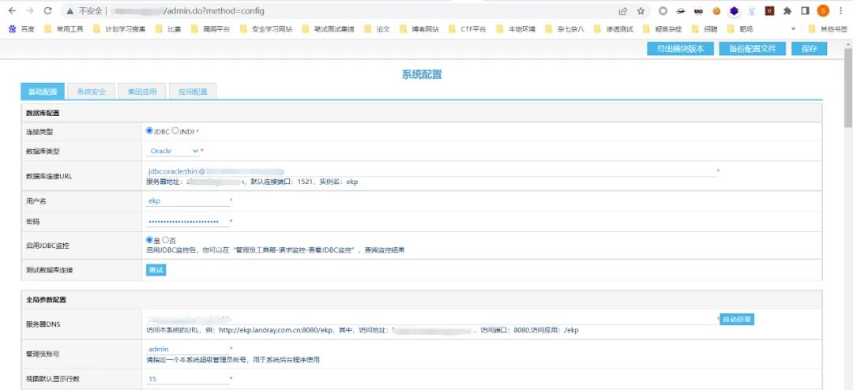Viewport: 853px width, 390px height.
Task: Click the 自动获取 button for server DNS
Action: 737,319
